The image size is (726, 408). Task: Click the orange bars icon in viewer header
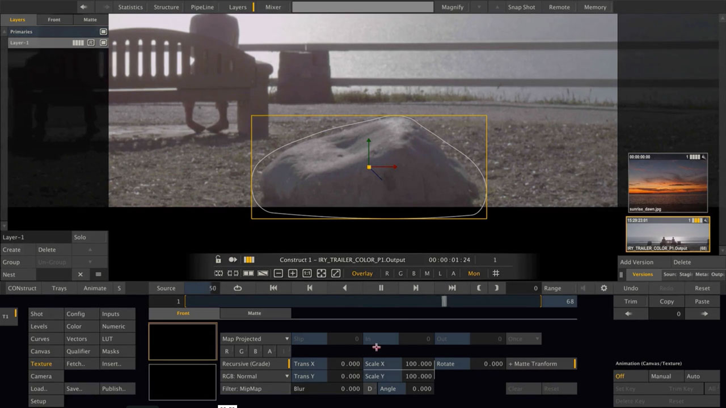(x=249, y=260)
